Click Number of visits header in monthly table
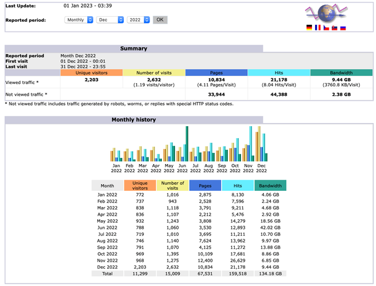Viewport: 376px width, 286px height. click(172, 186)
